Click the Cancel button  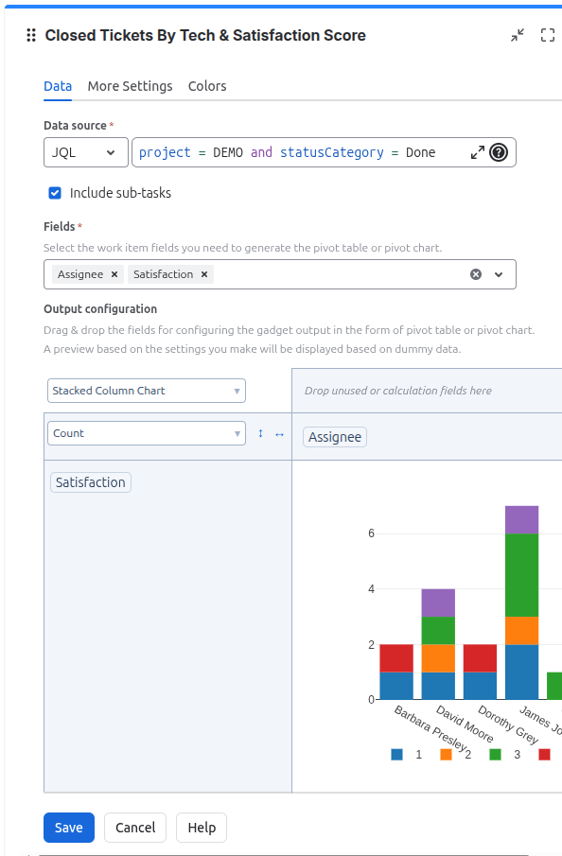click(x=135, y=828)
